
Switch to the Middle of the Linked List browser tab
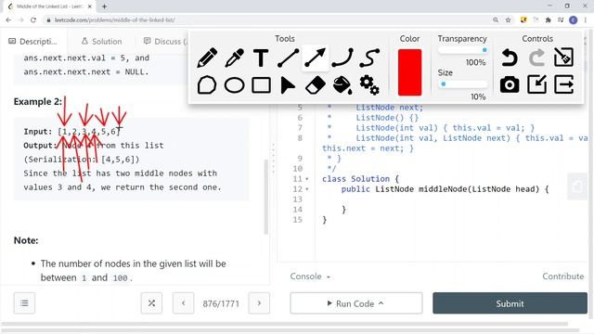click(x=49, y=6)
